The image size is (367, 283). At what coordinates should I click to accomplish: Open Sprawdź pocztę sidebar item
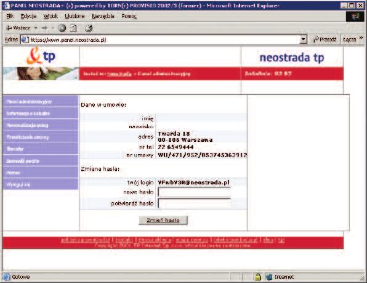tap(41, 161)
